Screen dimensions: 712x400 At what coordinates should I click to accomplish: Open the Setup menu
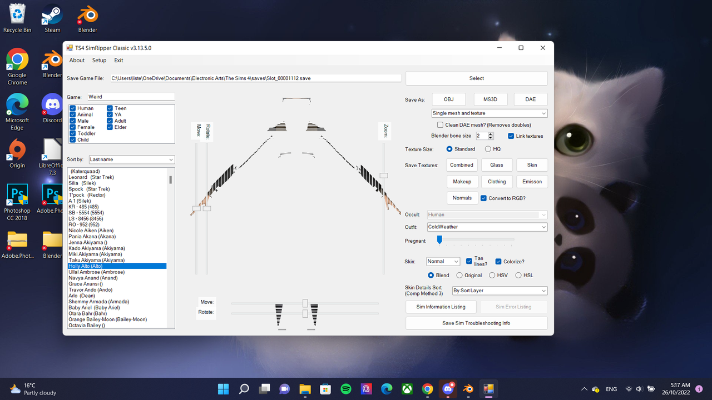[x=98, y=60]
